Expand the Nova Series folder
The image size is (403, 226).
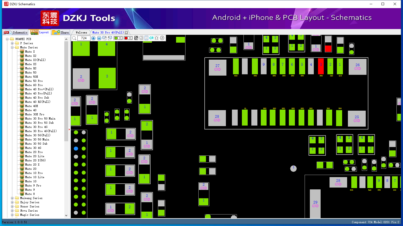(x=12, y=211)
